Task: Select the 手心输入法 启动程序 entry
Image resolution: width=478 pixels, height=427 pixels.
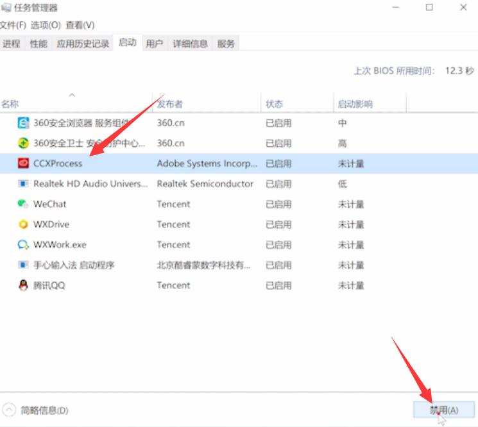Action: coord(74,265)
